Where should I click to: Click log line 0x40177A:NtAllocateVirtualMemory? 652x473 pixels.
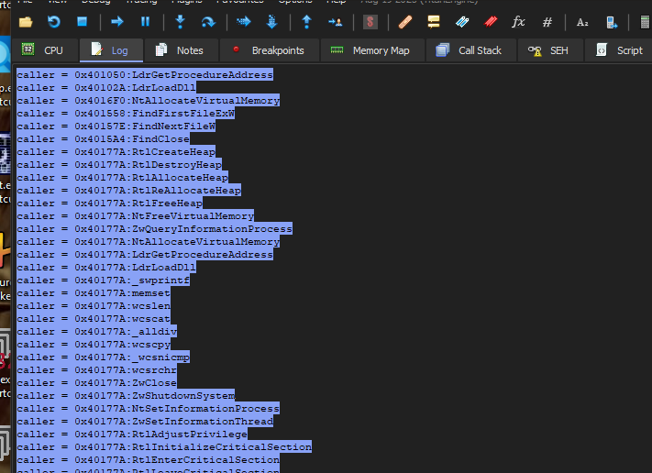tap(148, 242)
